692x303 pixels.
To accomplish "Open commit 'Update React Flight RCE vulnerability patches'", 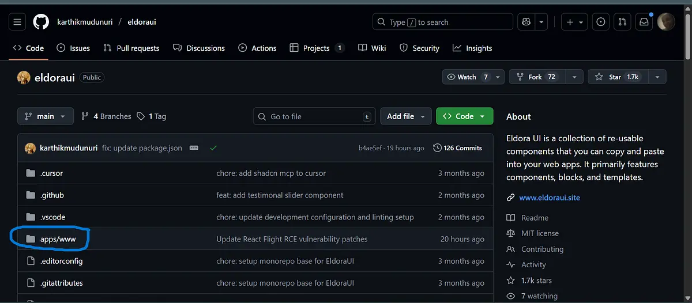I will (292, 238).
